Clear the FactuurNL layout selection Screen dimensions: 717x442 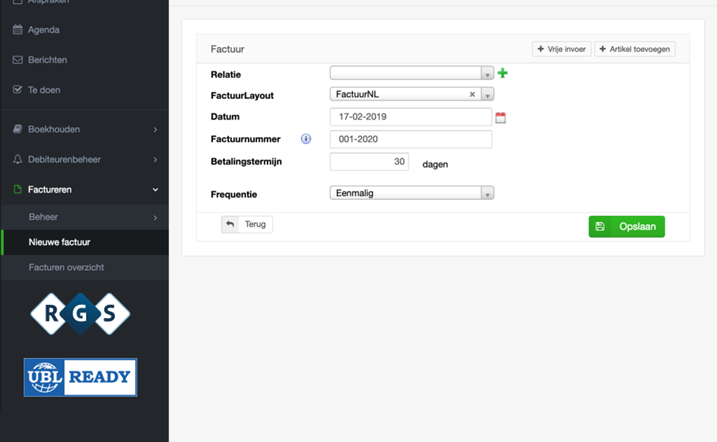472,94
